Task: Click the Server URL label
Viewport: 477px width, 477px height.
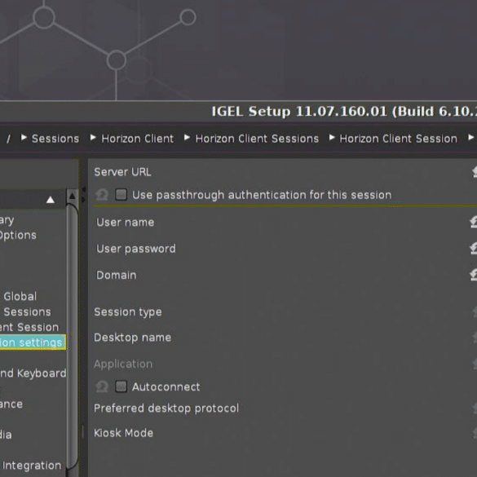Action: pos(122,172)
